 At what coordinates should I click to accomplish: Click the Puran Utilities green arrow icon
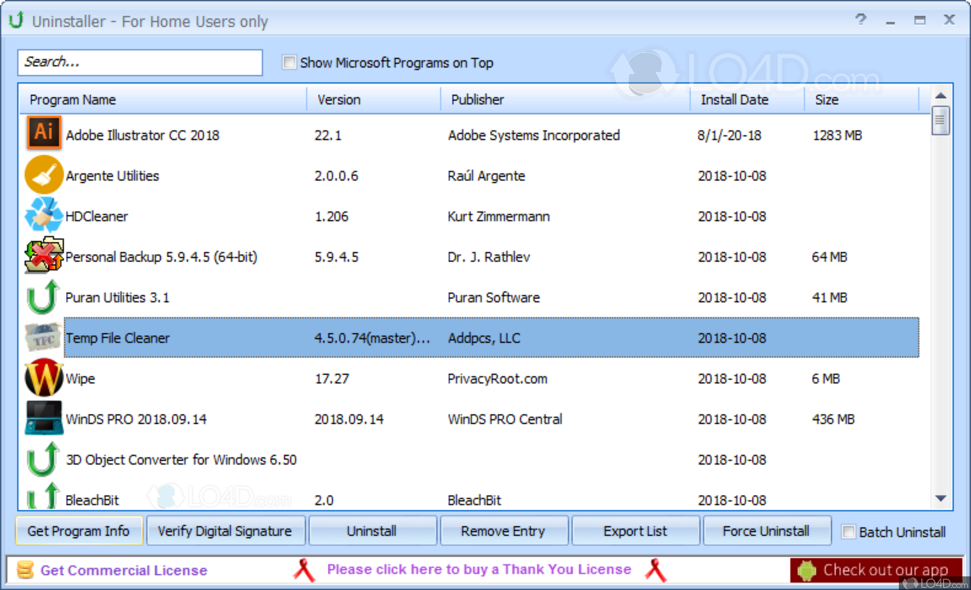(x=43, y=297)
